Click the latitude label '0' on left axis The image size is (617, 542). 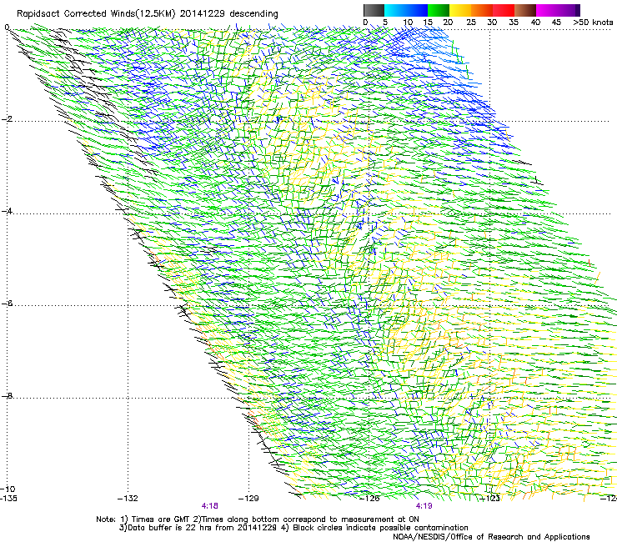pos(7,28)
